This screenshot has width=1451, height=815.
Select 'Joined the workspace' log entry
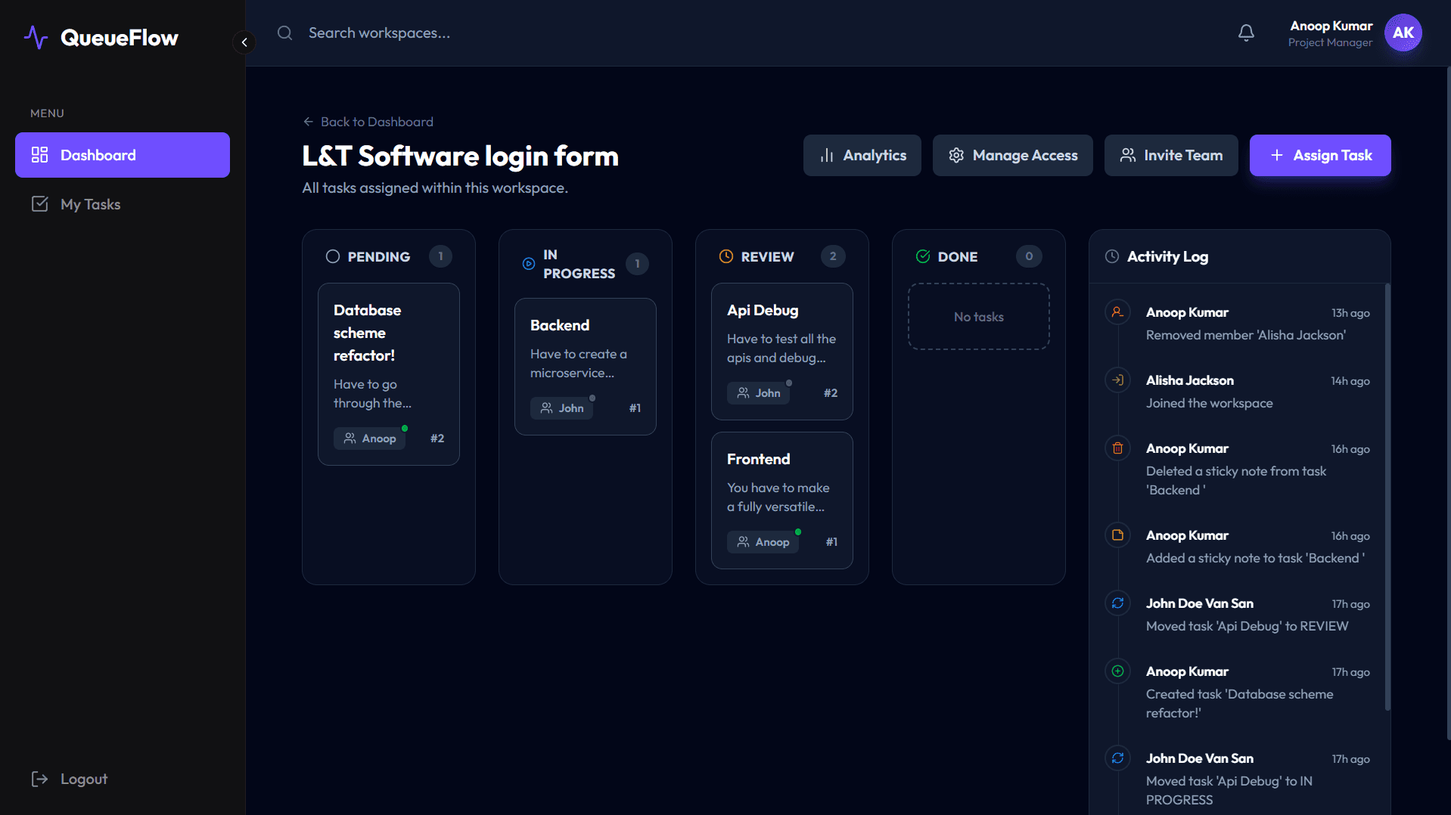point(1209,404)
